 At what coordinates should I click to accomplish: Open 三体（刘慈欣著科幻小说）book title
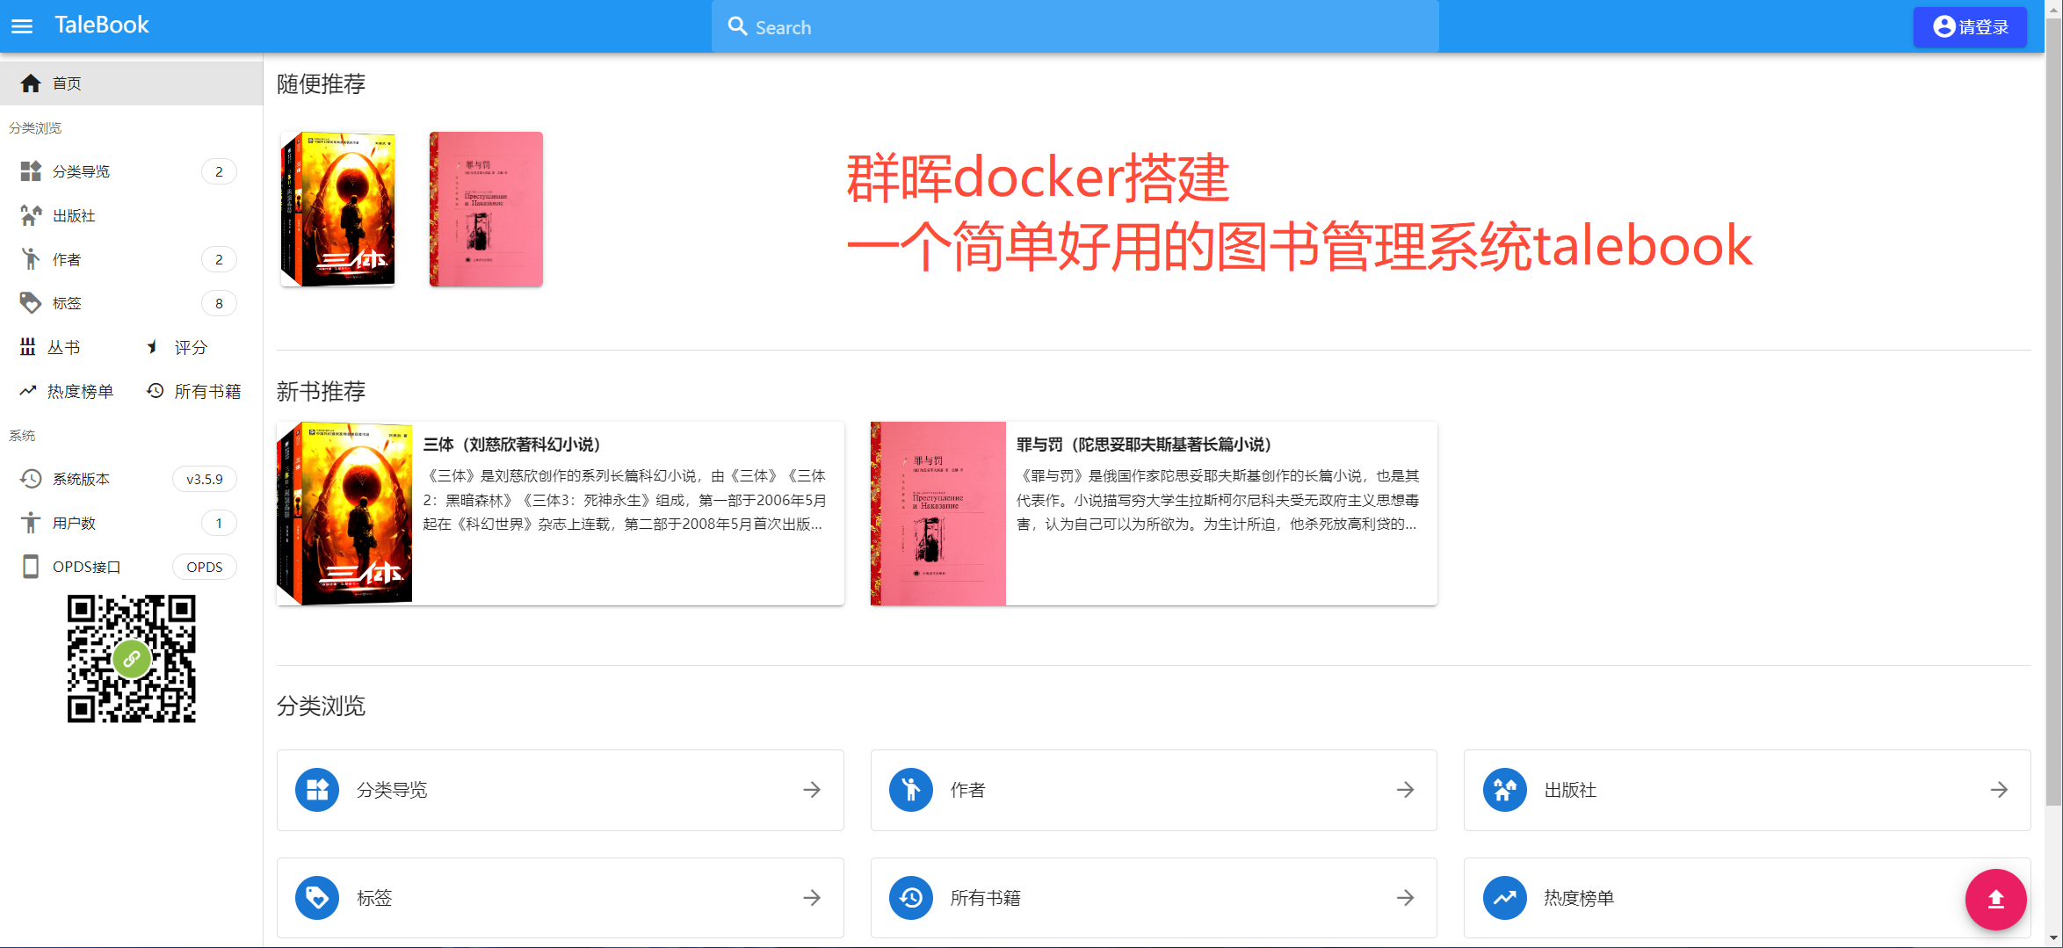511,445
